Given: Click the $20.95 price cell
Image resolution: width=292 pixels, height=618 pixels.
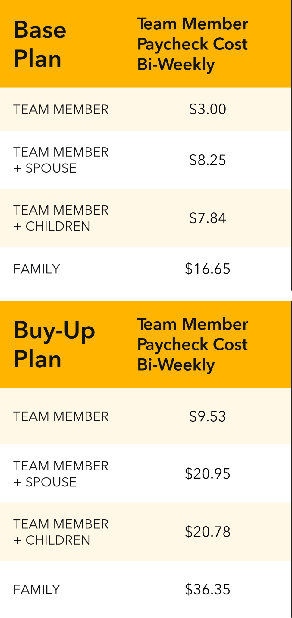Looking at the screenshot, I should 207,474.
